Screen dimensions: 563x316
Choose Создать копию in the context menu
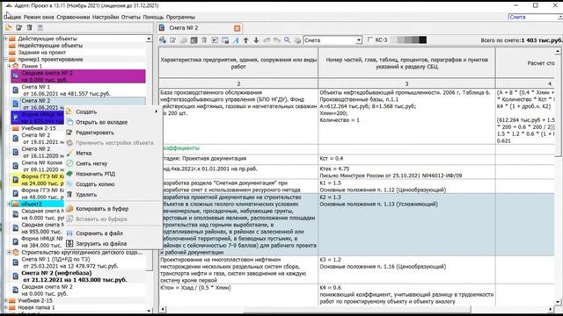(x=113, y=184)
